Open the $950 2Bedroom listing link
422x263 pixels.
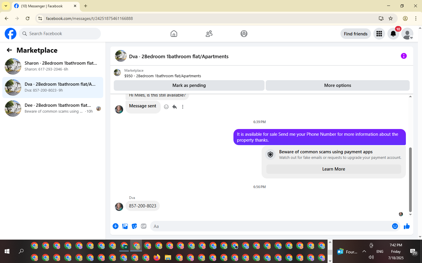point(162,76)
